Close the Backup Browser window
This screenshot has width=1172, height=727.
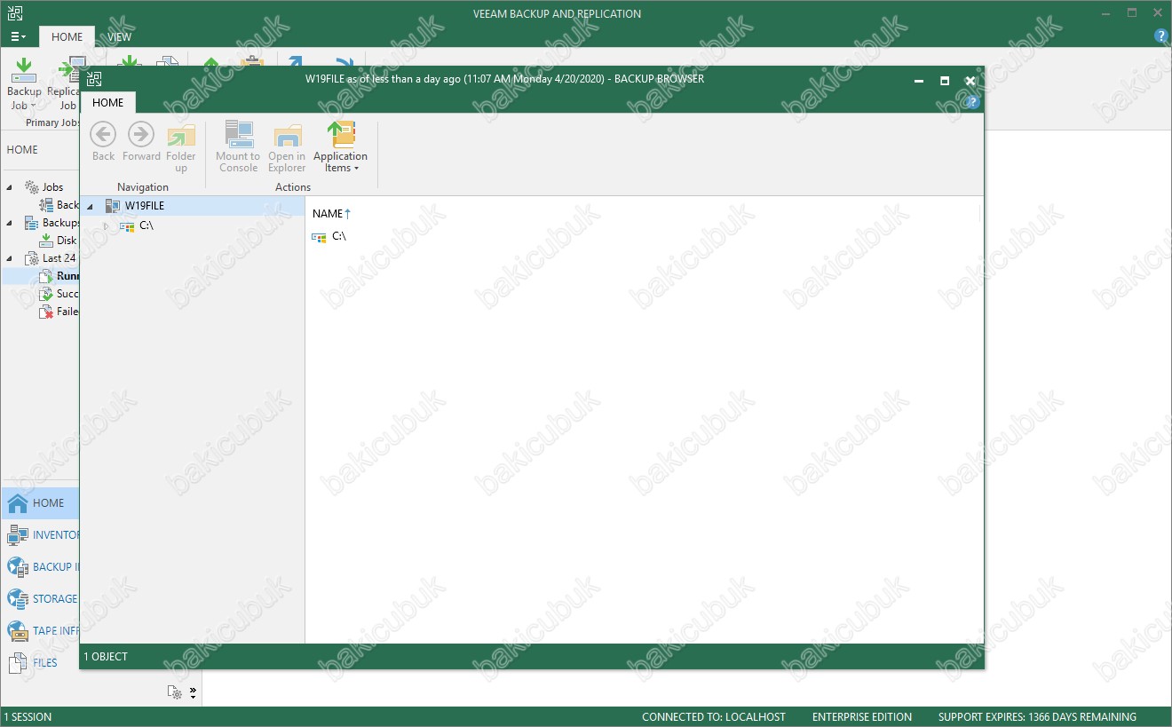[970, 80]
